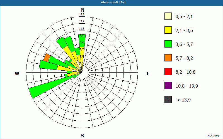The image size is (223, 139).
Task: Click the red 8,2 - 10,8 legend swatch
Action: pos(168,72)
